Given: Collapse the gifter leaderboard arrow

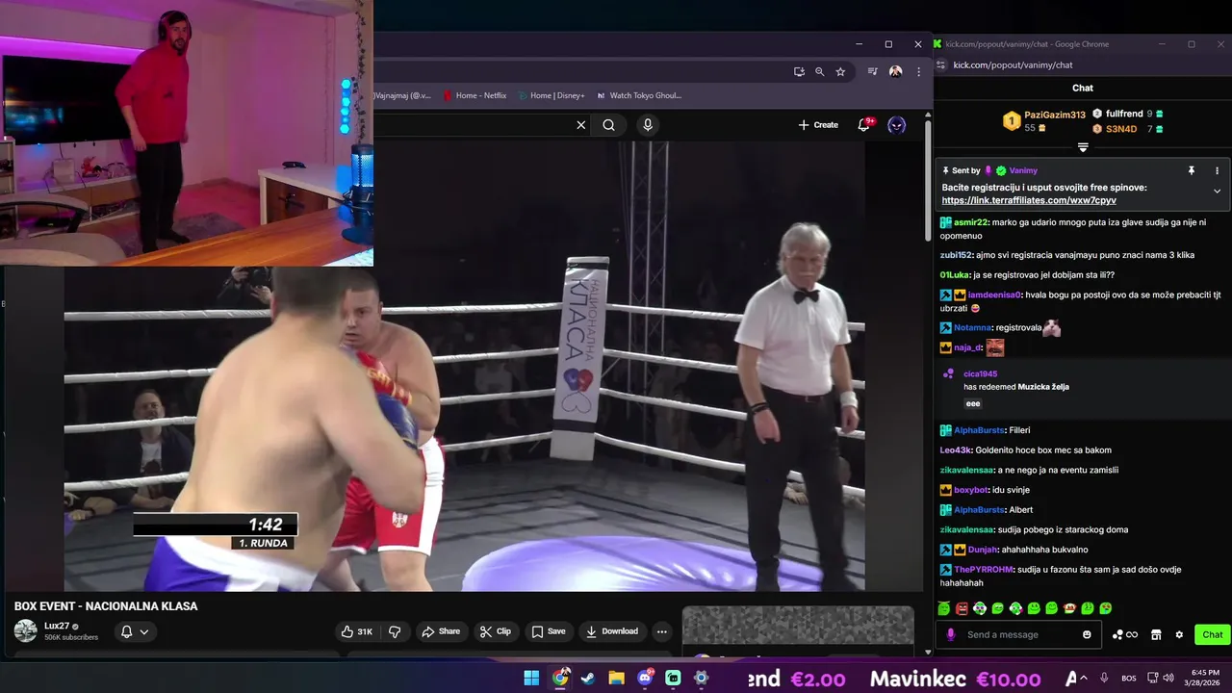Looking at the screenshot, I should [1083, 147].
